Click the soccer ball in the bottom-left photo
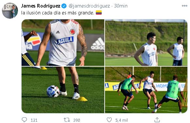The width and height of the screenshot is (190, 123). pyautogui.click(x=53, y=91)
